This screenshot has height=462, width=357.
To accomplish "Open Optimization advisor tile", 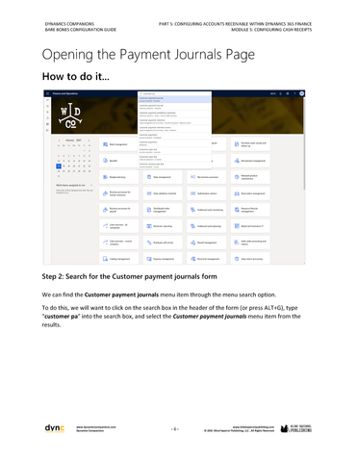I will (x=207, y=193).
